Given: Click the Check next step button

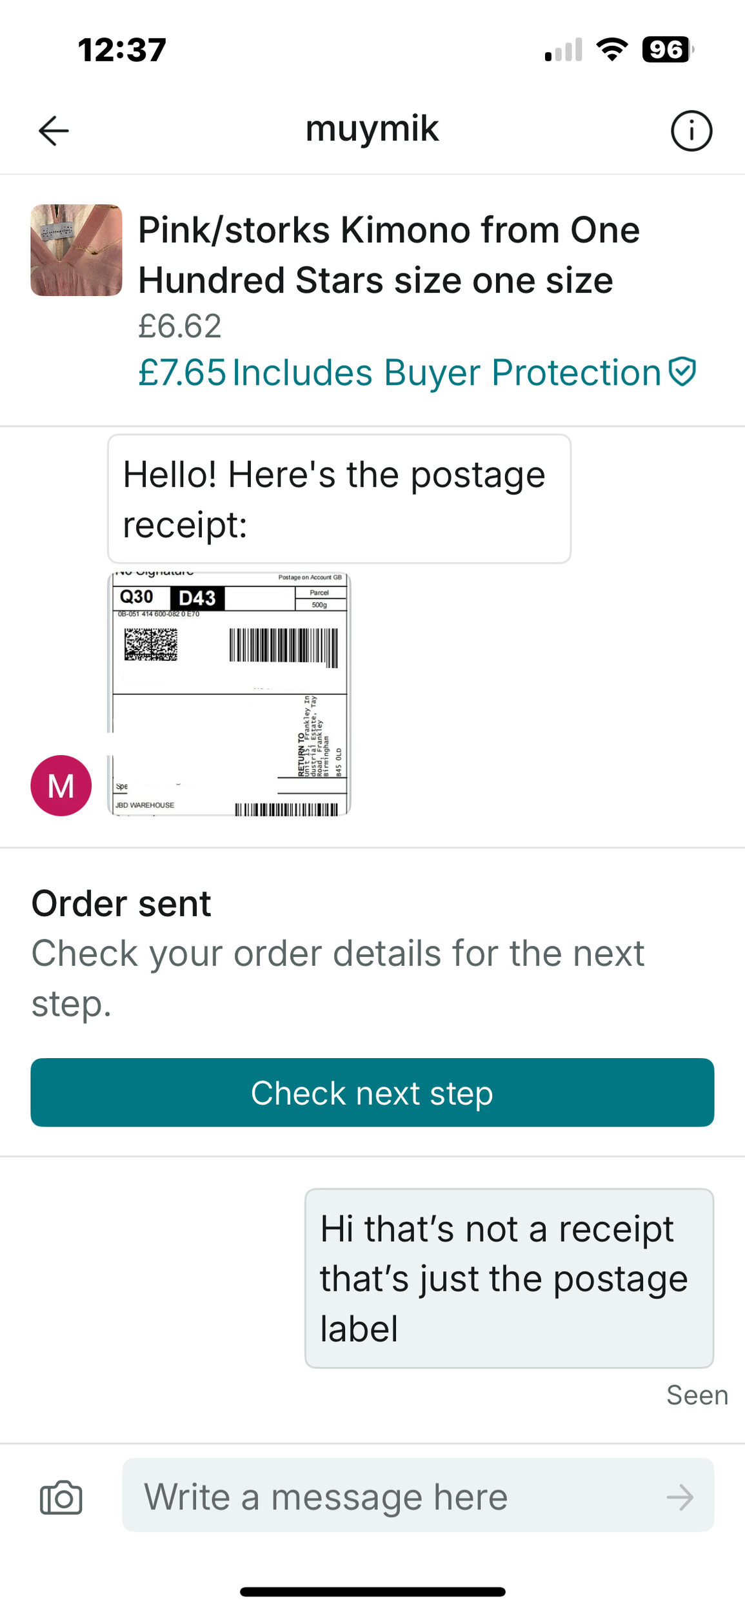Looking at the screenshot, I should point(372,1092).
